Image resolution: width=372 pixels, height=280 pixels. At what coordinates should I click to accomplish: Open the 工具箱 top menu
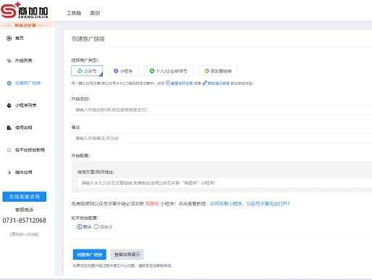pos(74,13)
